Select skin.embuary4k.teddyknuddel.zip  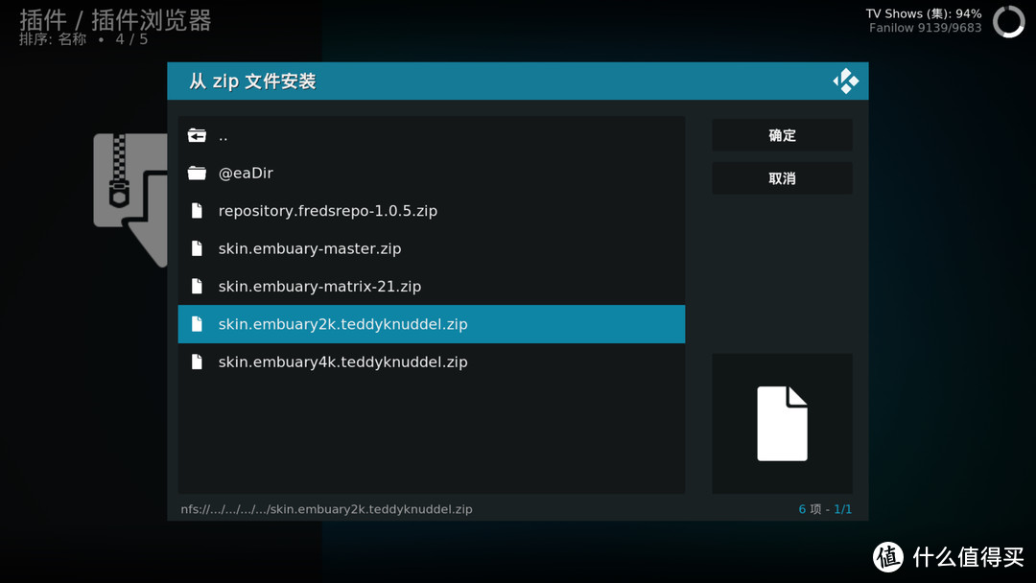[432, 361]
